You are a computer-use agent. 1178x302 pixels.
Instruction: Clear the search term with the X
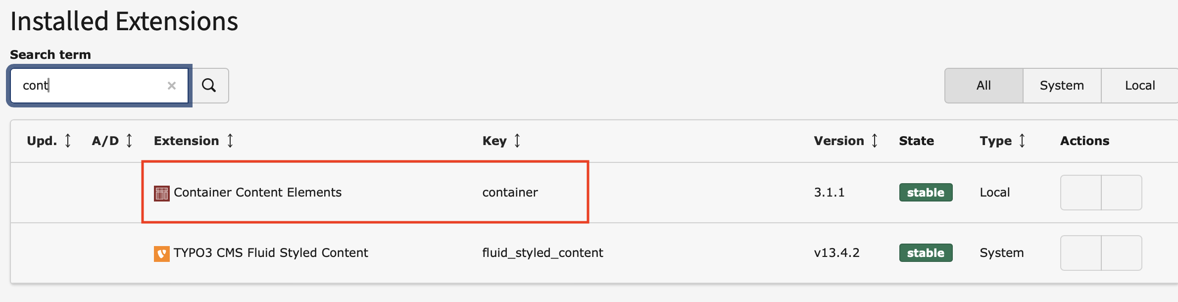click(172, 86)
